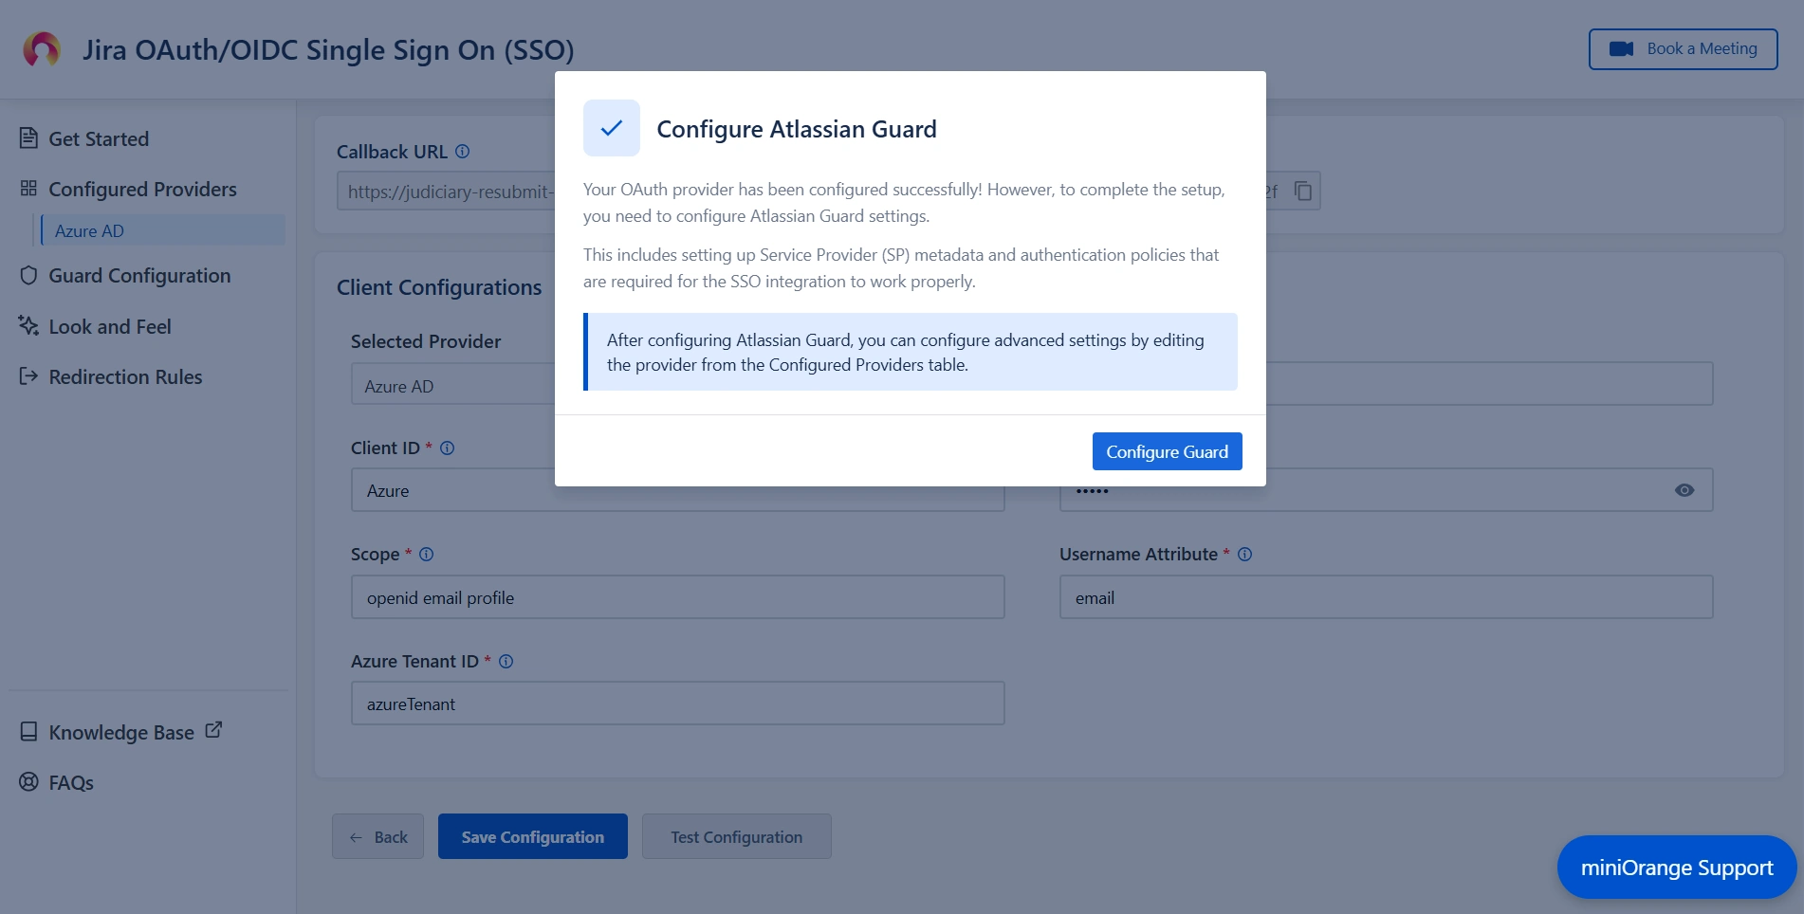Click the Username Attribute field with email
This screenshot has height=914, width=1804.
click(1386, 597)
